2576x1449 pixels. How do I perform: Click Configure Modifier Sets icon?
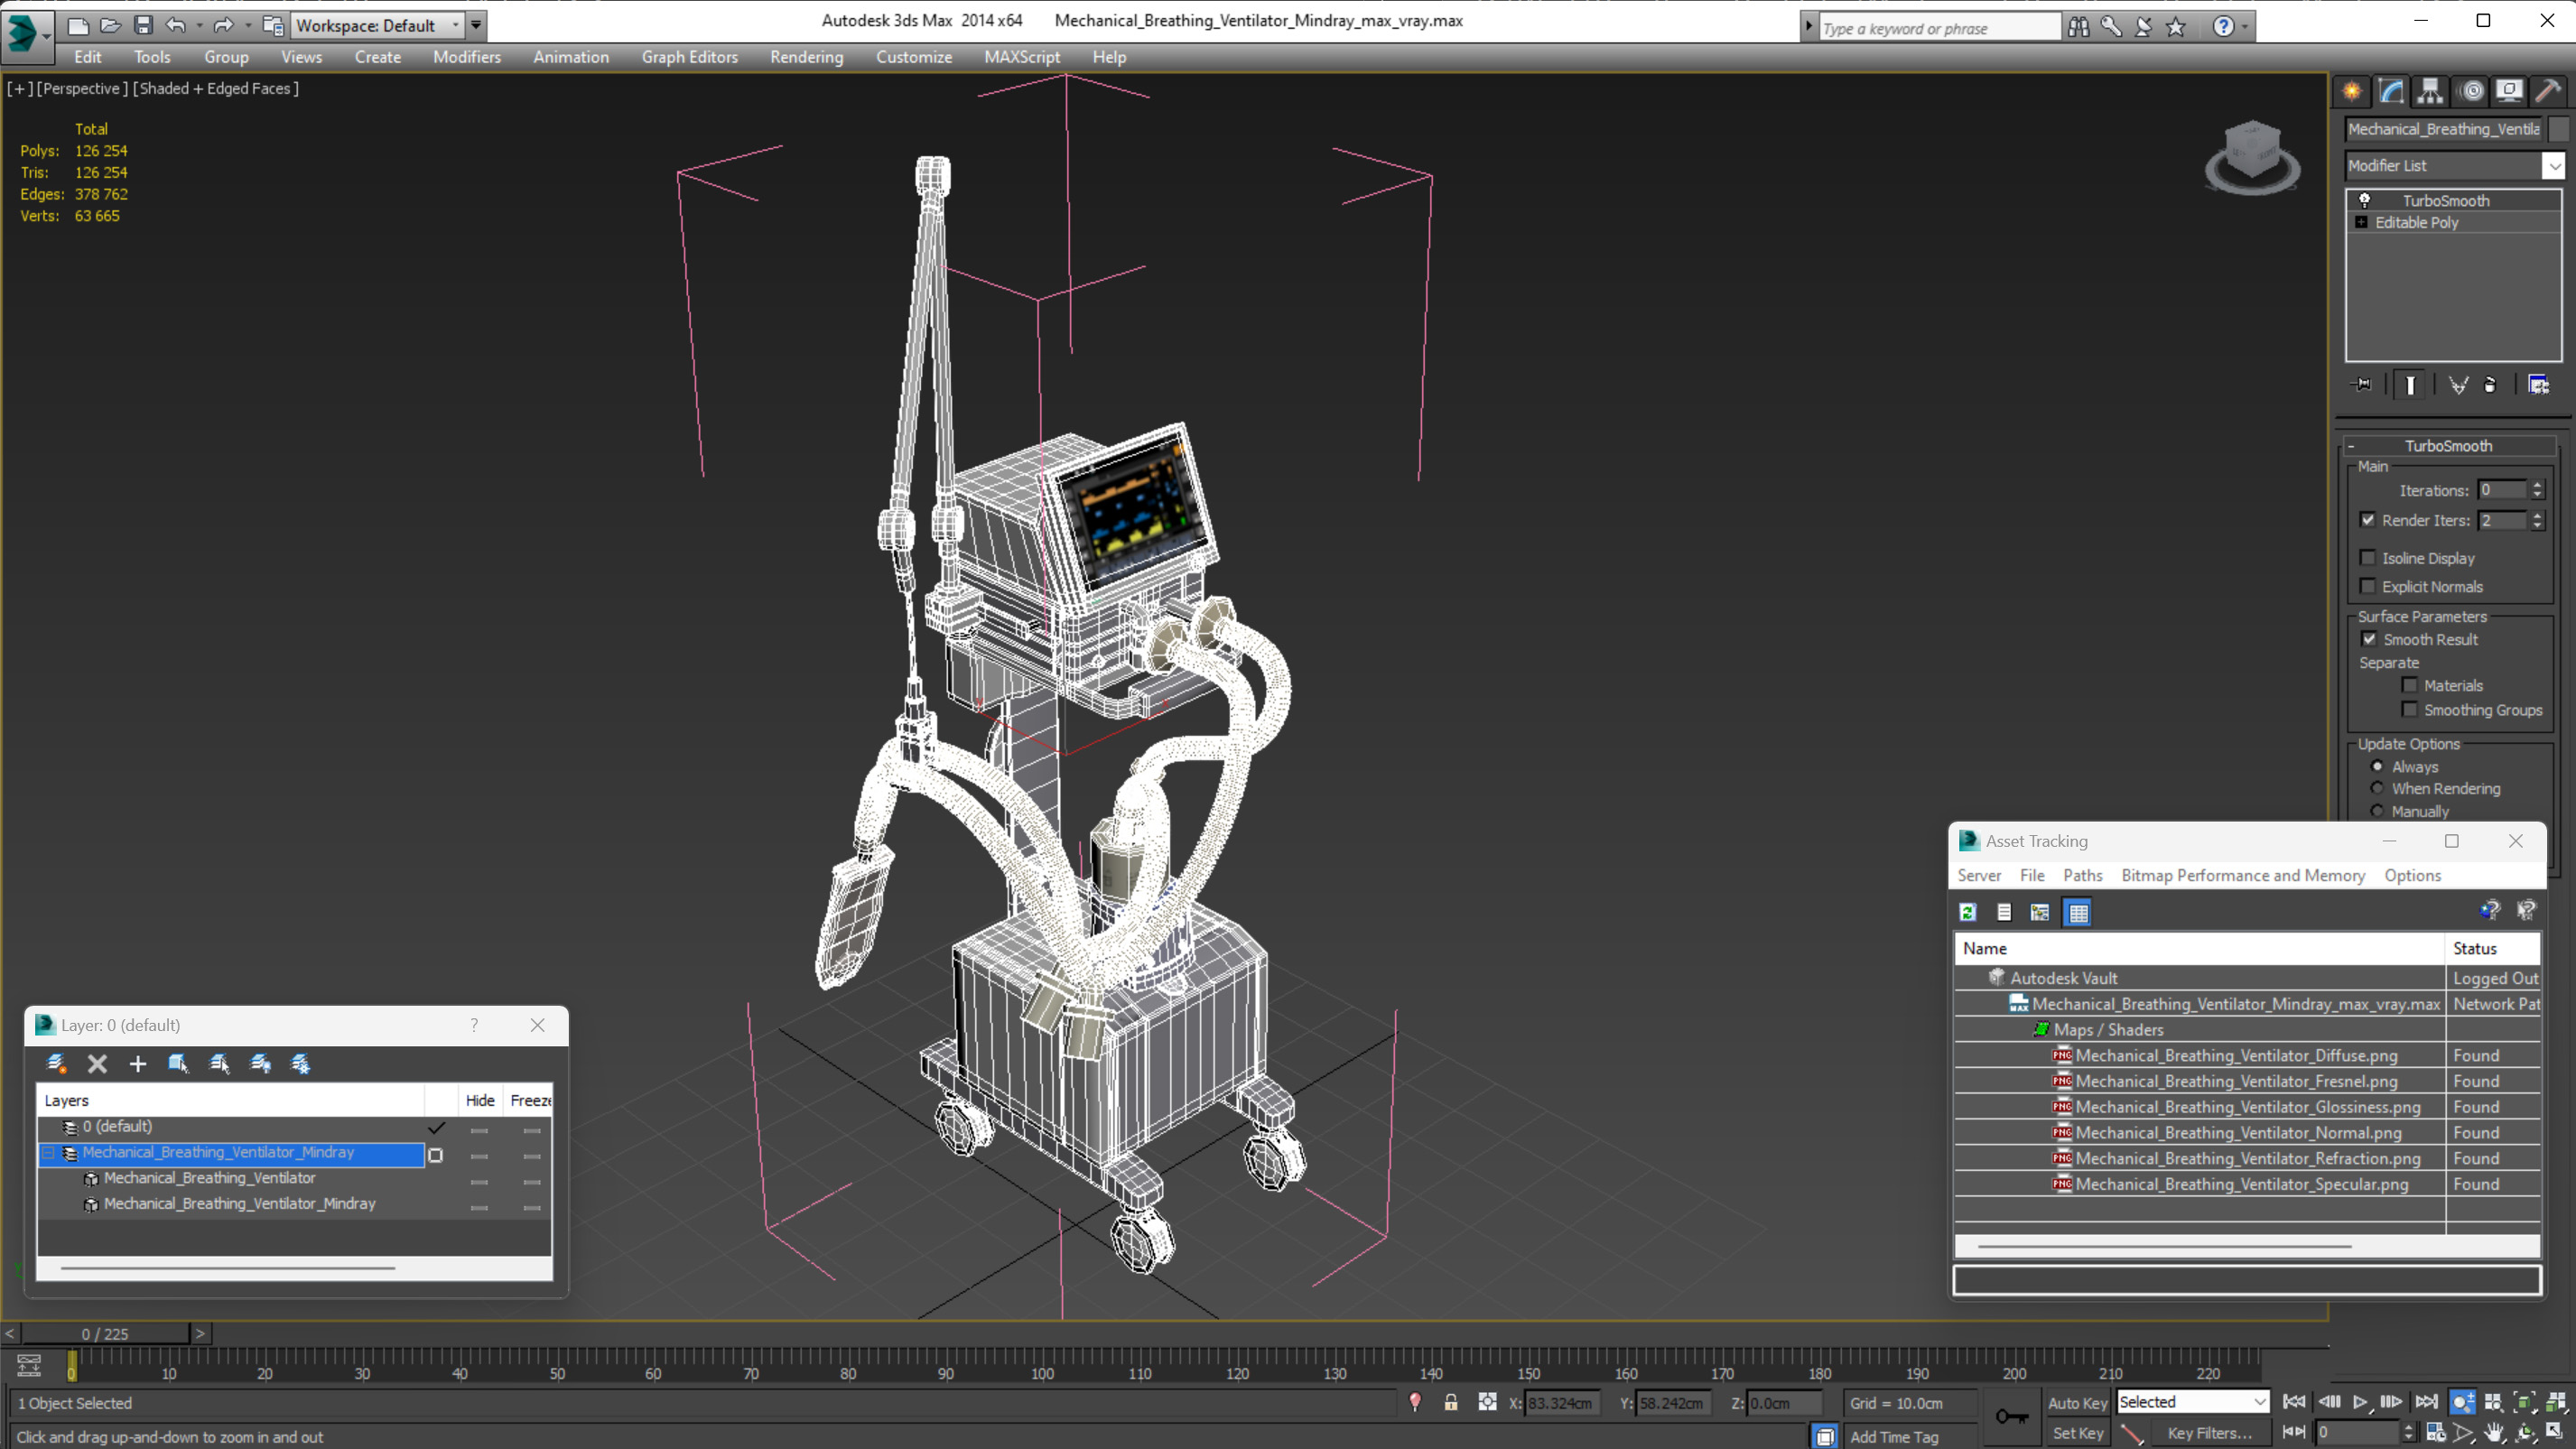tap(2539, 385)
